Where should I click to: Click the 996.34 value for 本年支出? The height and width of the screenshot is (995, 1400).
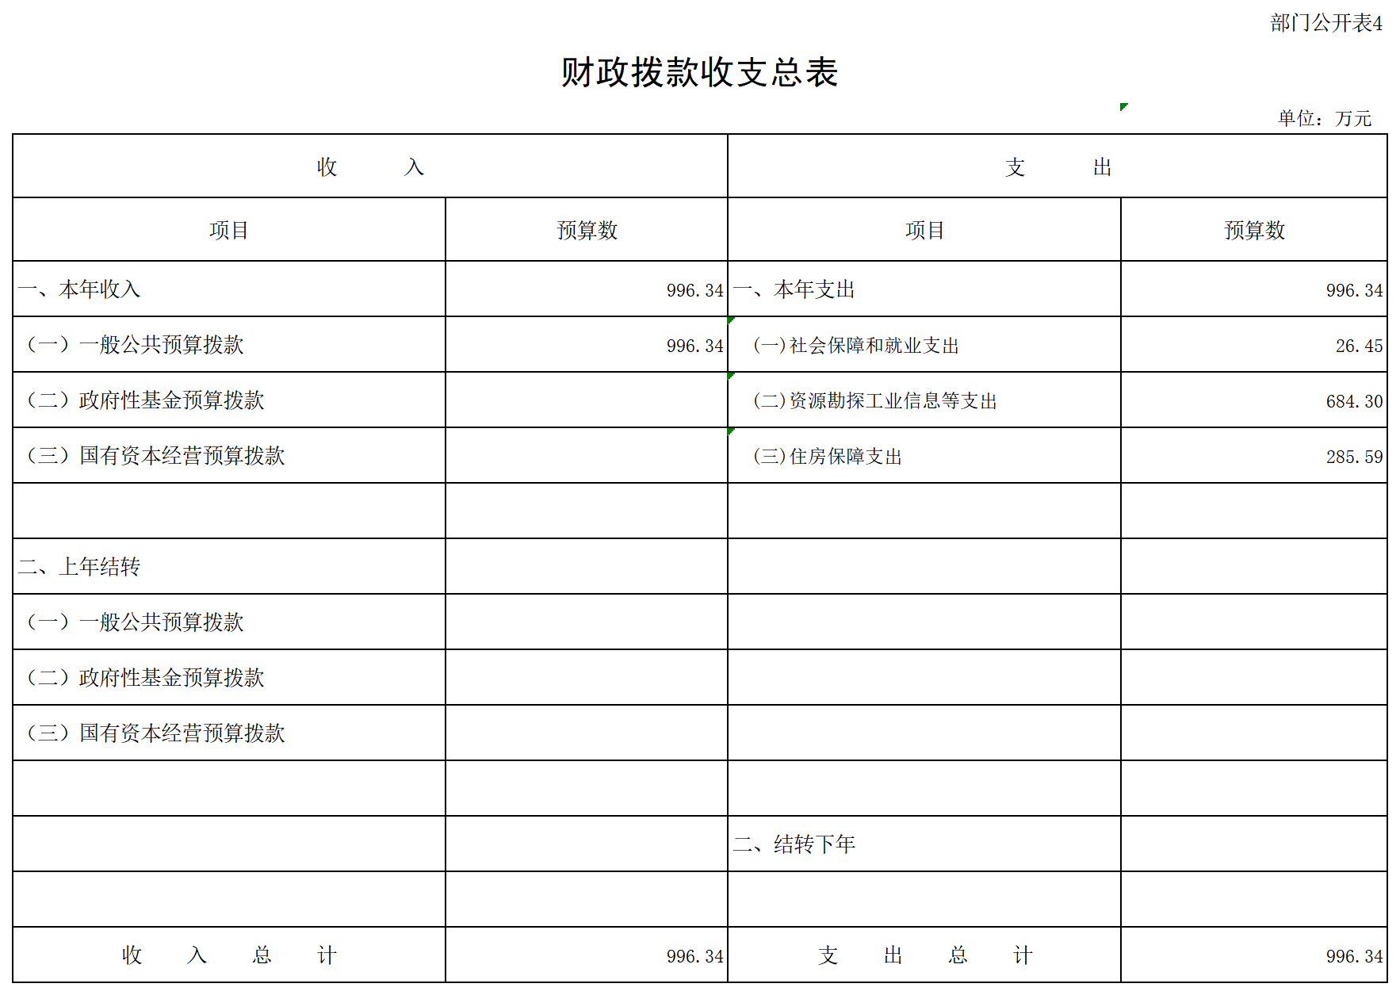1355,290
